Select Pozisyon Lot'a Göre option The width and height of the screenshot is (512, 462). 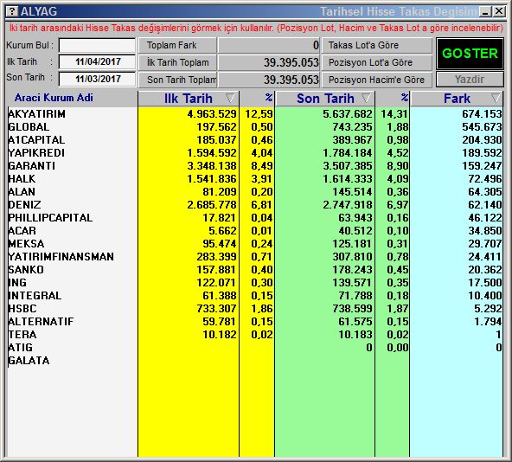click(377, 62)
